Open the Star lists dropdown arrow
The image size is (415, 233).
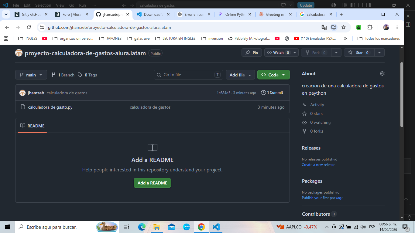point(379,52)
